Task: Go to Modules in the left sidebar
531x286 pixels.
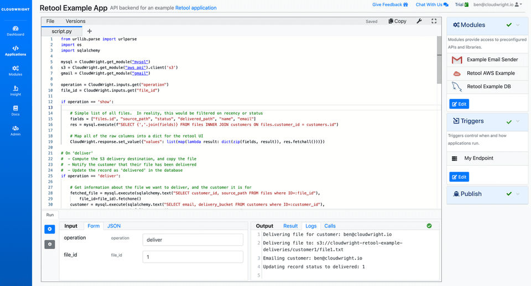Action: pos(15,70)
